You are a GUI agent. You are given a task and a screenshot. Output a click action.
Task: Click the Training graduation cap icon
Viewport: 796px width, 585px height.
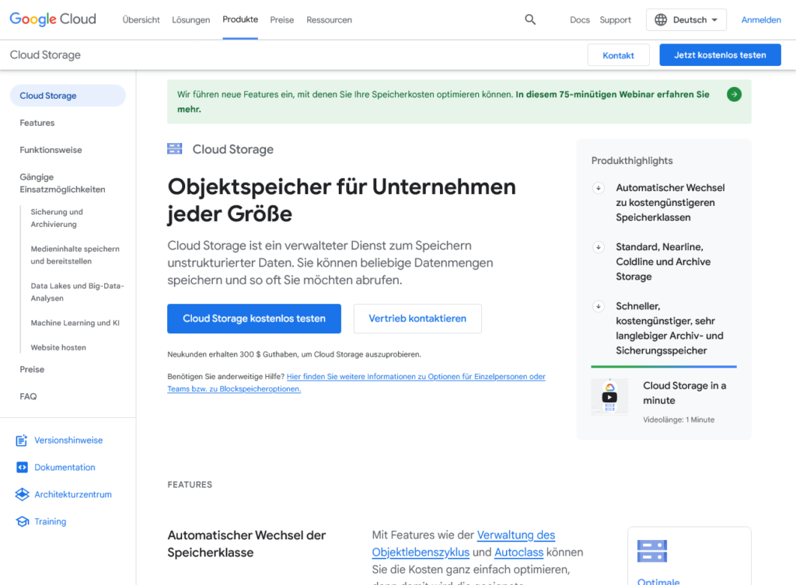click(23, 521)
